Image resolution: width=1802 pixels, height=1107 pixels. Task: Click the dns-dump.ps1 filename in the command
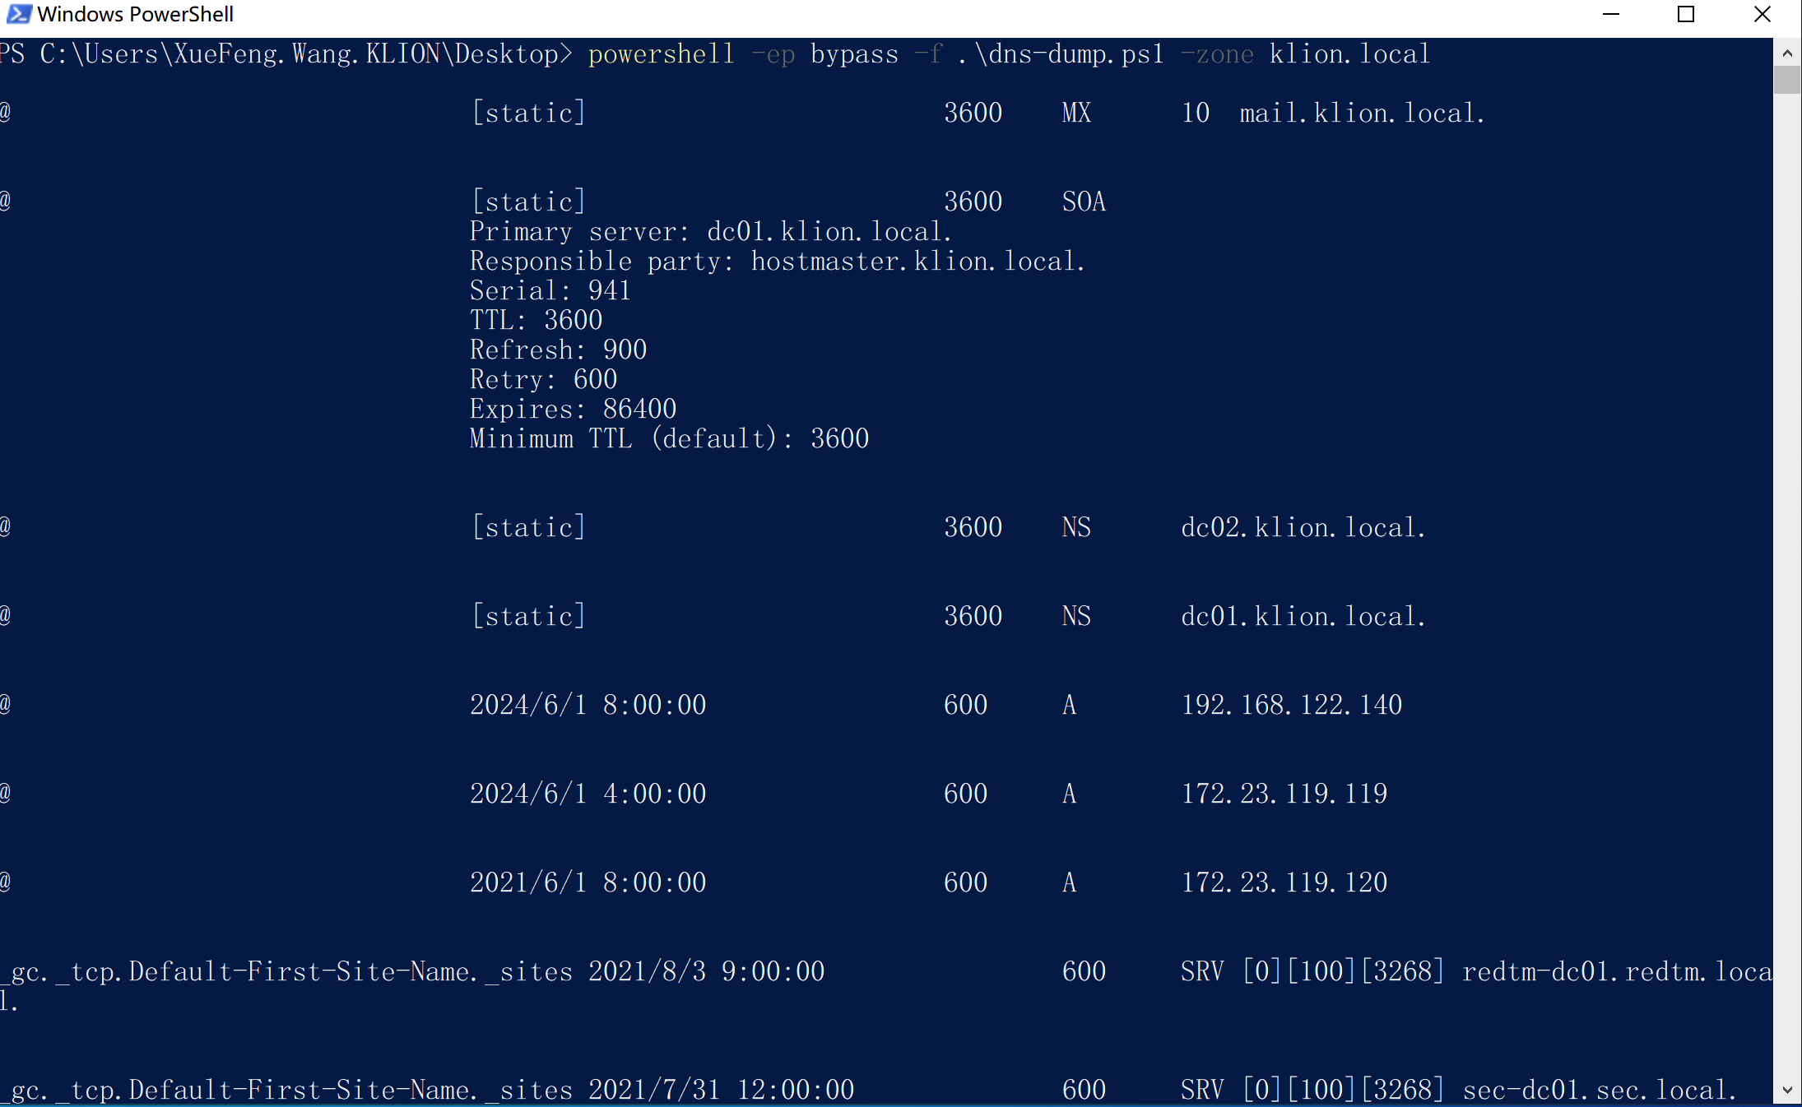tap(1061, 53)
